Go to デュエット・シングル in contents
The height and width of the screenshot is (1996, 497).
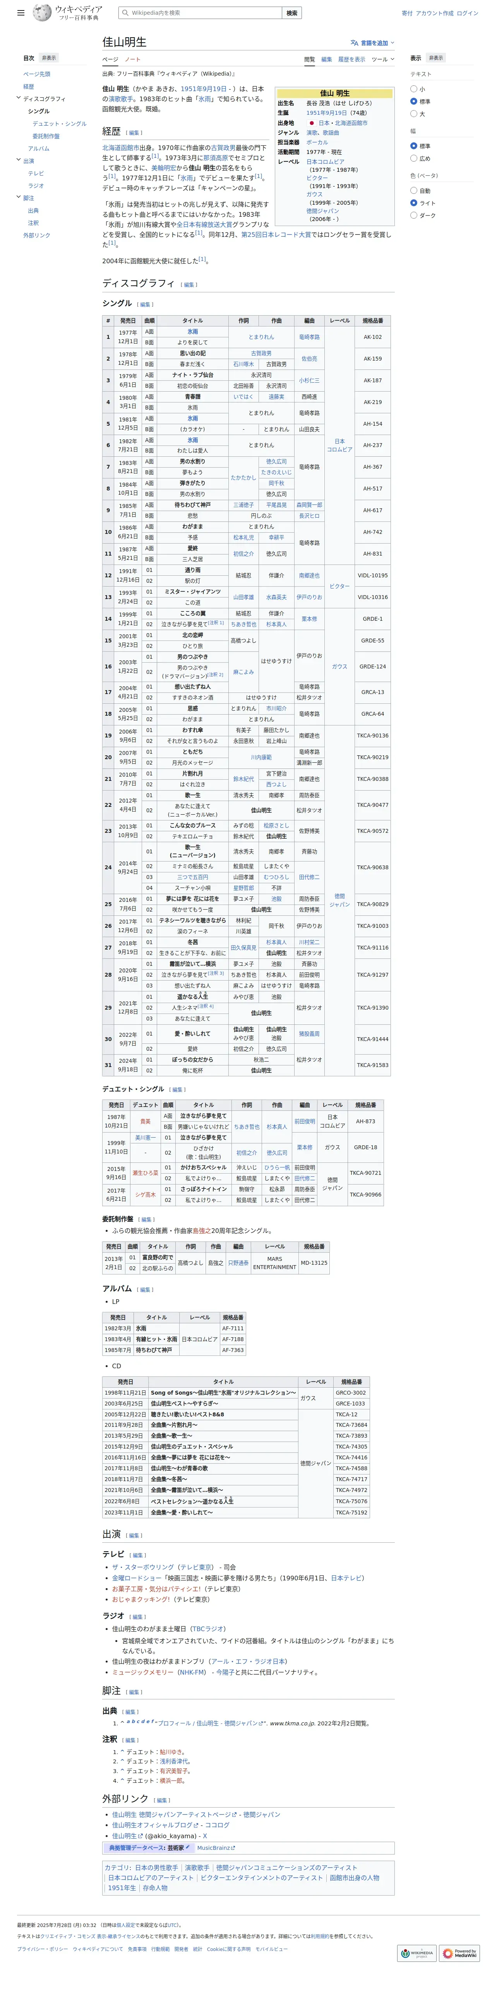tap(60, 124)
